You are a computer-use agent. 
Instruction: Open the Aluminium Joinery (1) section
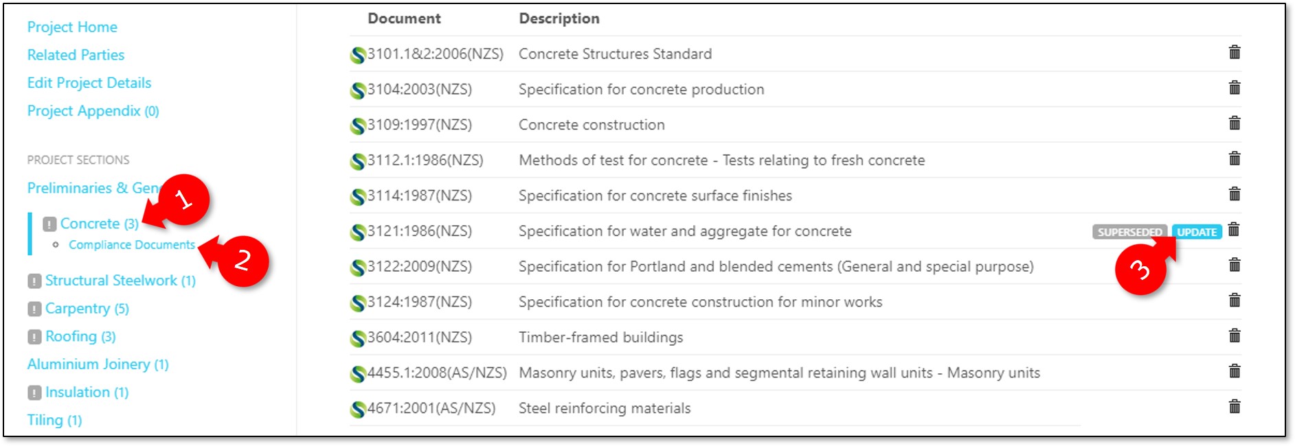click(x=98, y=364)
